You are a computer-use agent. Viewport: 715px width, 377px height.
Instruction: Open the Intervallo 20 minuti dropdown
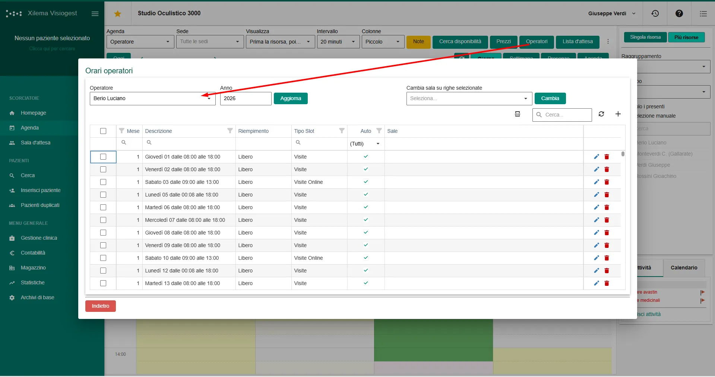click(338, 42)
